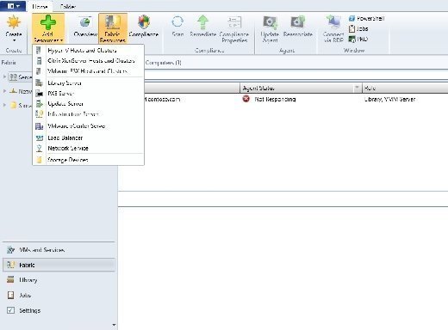Click the red Not Responding error icon
Viewport: 448px width, 330px height.
tap(246, 99)
